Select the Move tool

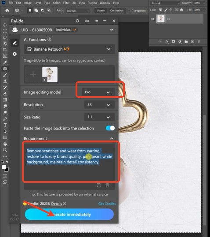5,25
